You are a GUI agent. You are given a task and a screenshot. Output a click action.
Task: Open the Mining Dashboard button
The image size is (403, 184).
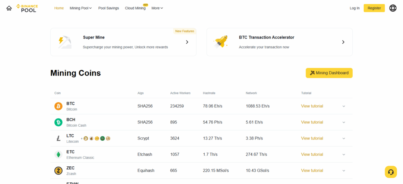point(329,73)
